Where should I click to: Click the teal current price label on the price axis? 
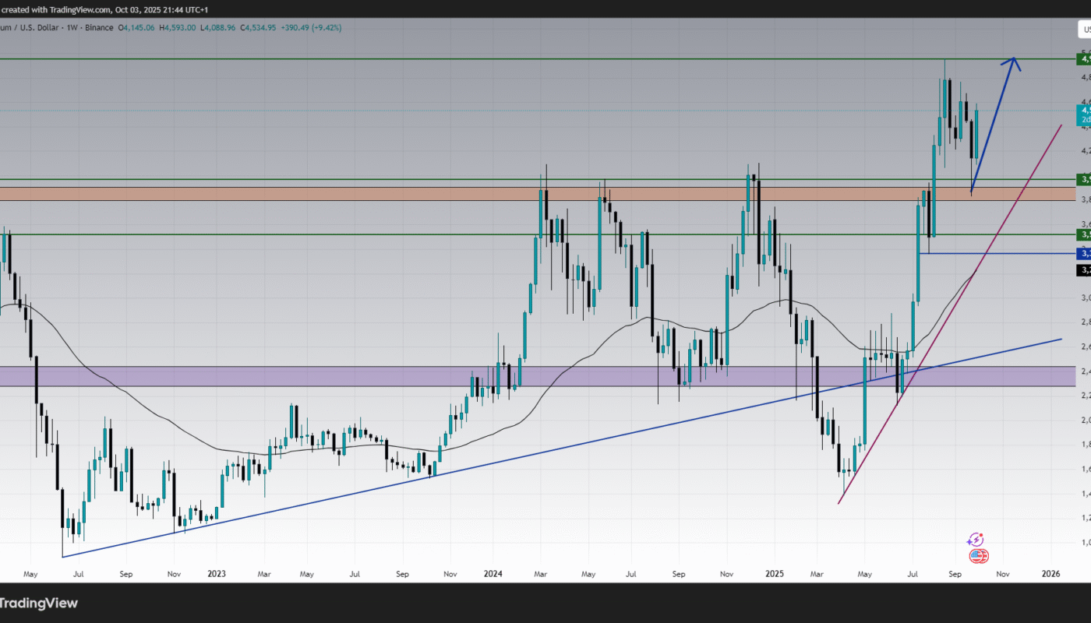[x=1084, y=115]
